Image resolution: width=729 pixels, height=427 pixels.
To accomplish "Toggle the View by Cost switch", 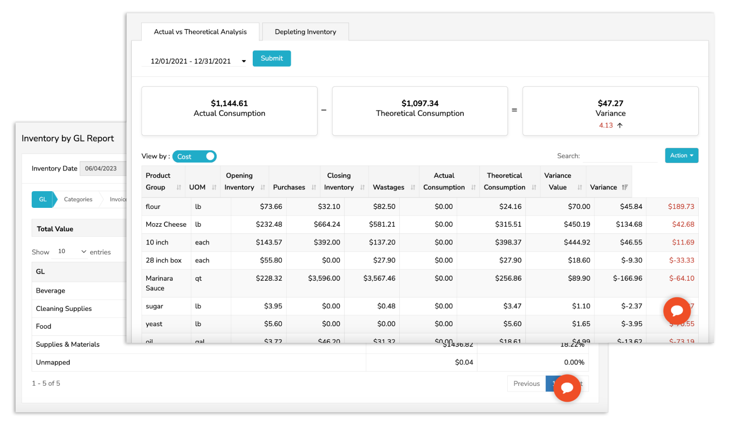I will pyautogui.click(x=194, y=156).
